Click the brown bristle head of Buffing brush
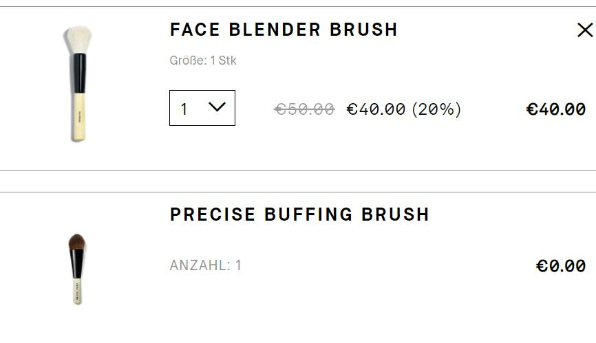 pyautogui.click(x=77, y=242)
